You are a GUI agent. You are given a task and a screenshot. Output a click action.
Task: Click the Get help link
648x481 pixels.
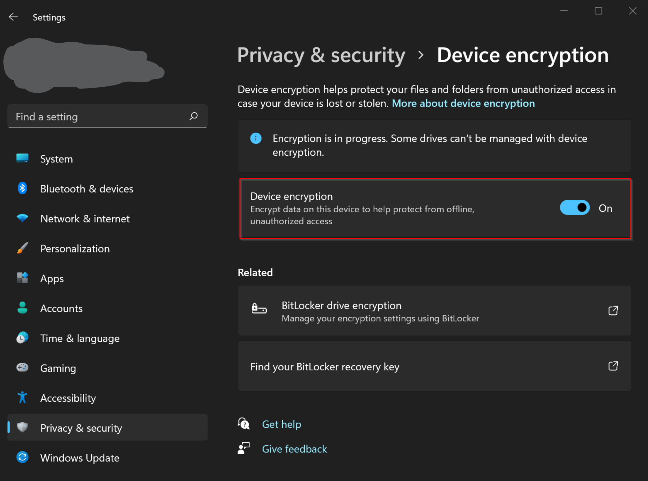(x=281, y=424)
